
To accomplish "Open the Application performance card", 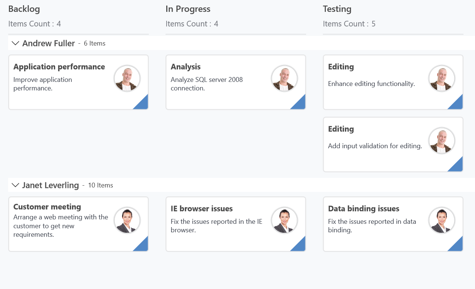I will pos(59,67).
